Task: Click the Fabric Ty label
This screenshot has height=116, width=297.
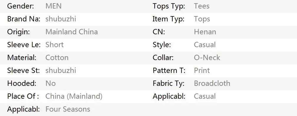Action: tap(169, 83)
